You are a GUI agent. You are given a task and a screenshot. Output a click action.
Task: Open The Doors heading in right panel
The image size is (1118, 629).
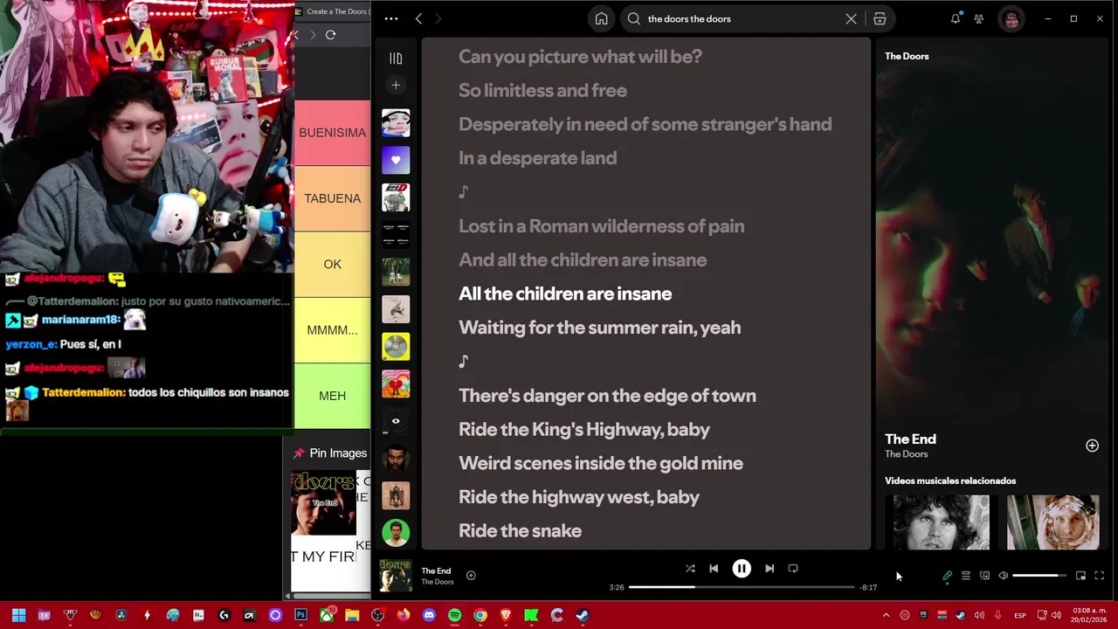tap(907, 56)
